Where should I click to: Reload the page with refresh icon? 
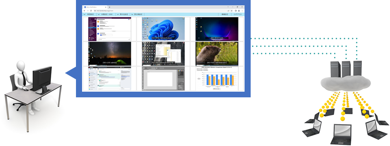click(x=91, y=11)
